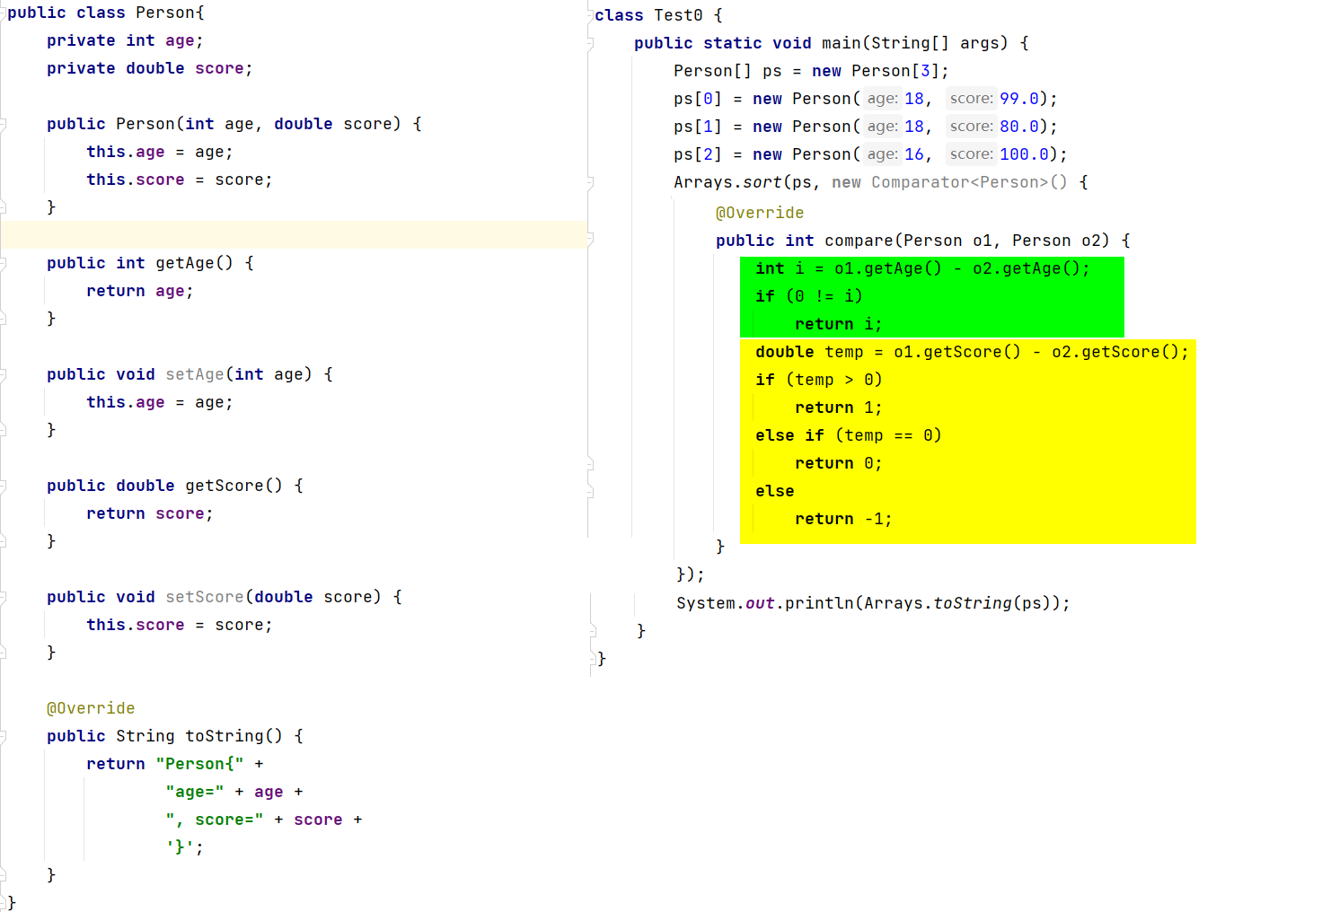Screen dimensions: 1322x912
Task: Click 'if (temp > 0)' condition
Action: tap(819, 380)
